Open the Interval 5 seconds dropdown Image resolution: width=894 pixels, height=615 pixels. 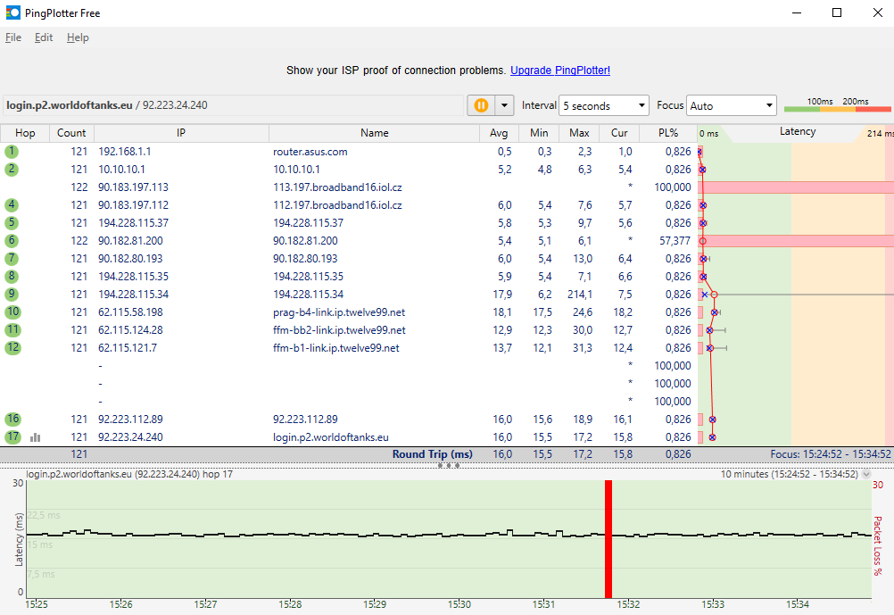[603, 105]
